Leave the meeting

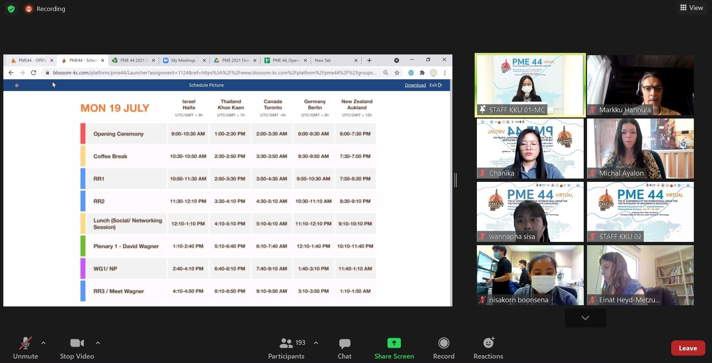coord(688,348)
